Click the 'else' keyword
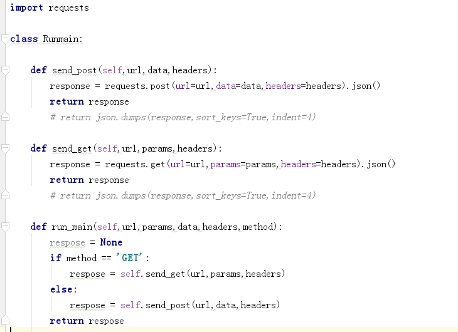The height and width of the screenshot is (332, 458). [61, 289]
